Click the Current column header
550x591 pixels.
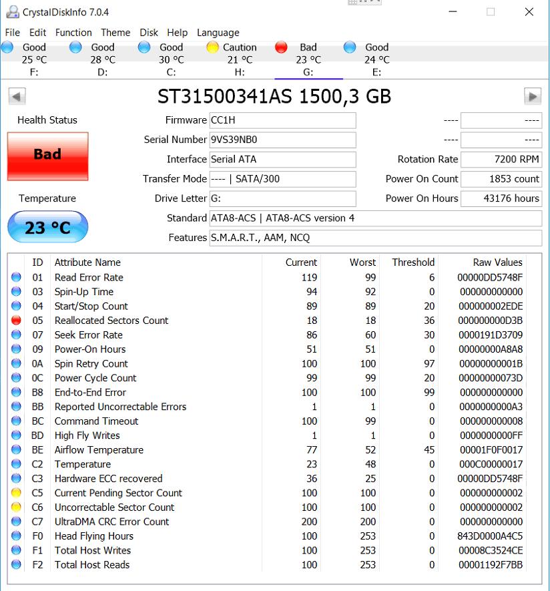302,262
